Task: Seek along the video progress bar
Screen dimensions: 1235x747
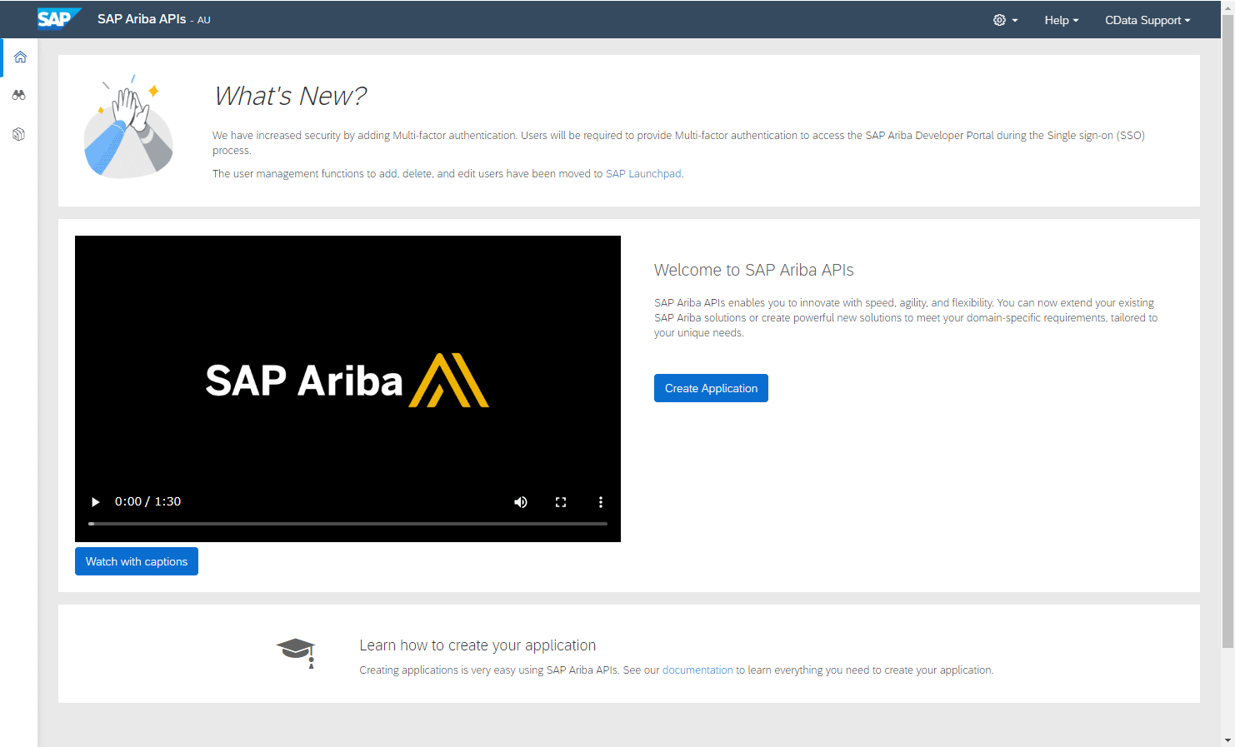Action: [x=347, y=524]
